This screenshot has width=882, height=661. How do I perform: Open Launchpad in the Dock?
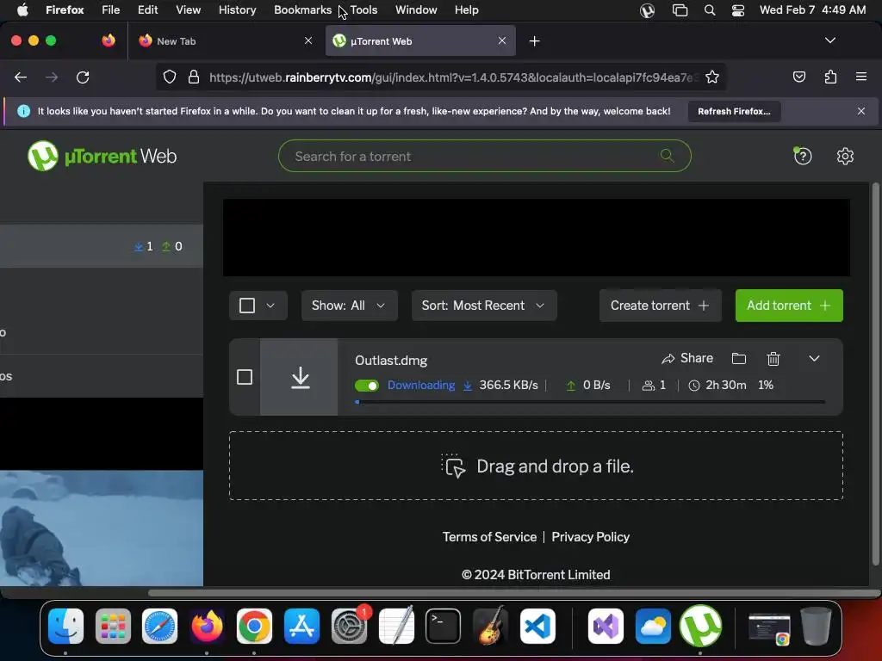pos(113,626)
